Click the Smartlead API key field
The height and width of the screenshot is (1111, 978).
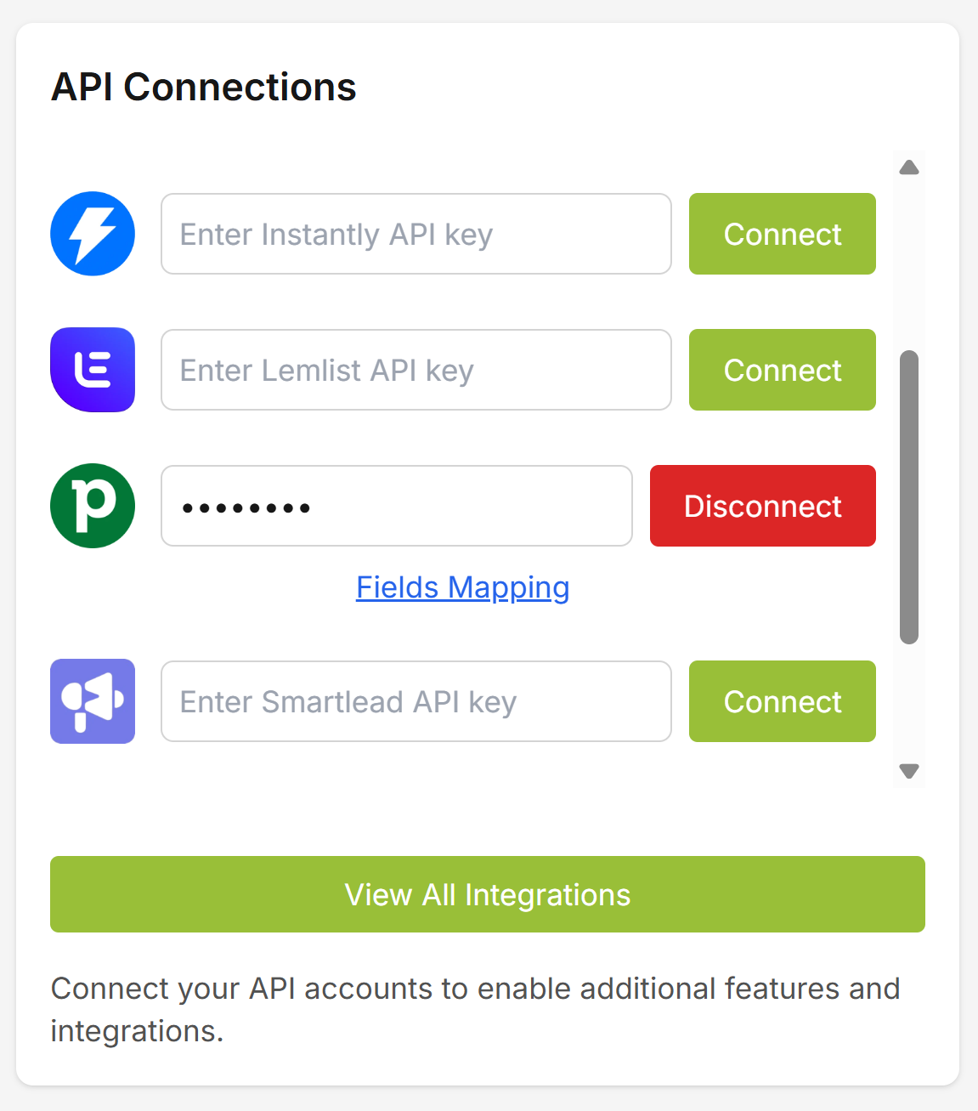416,701
